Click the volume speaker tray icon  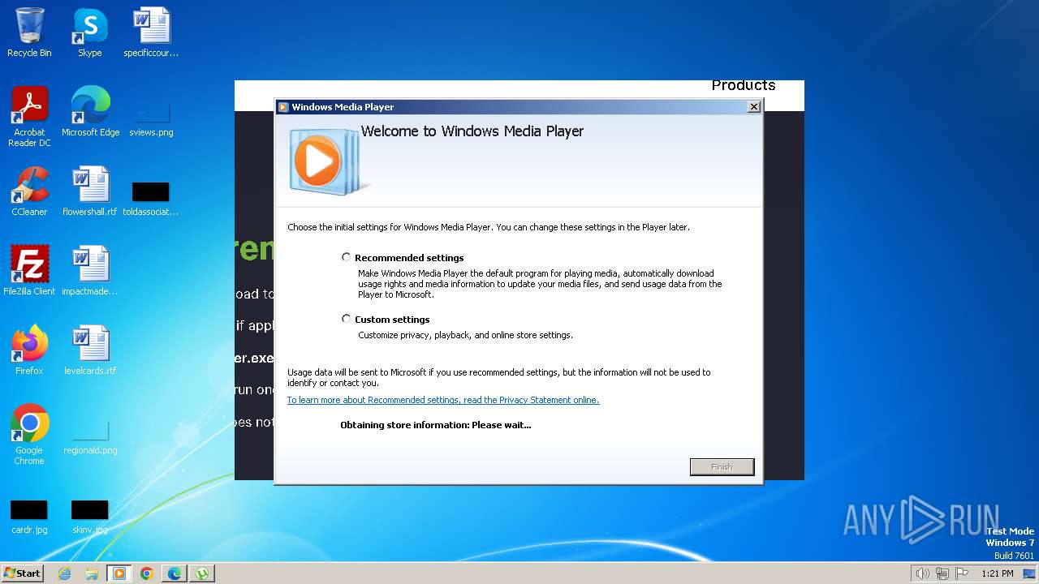922,573
